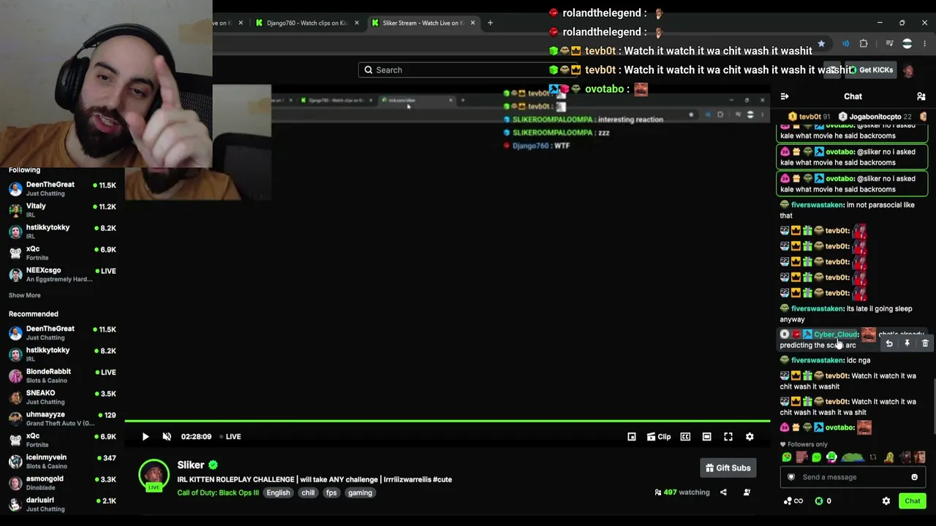Open NEEXcsgo's channel in Following
Screen dimensions: 936x526
tap(62, 275)
